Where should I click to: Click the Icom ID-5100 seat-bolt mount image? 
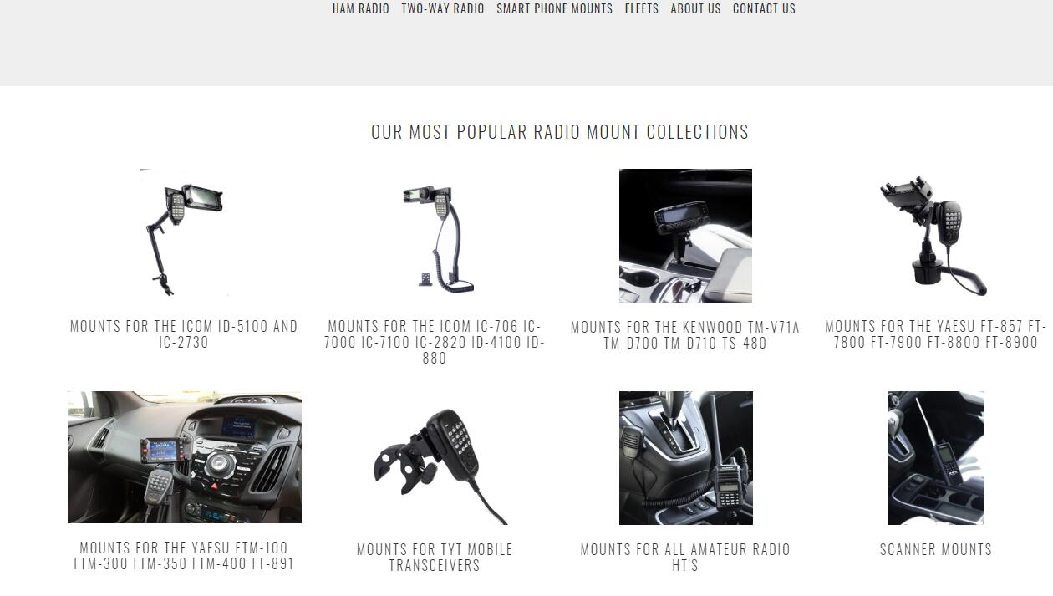pos(184,235)
